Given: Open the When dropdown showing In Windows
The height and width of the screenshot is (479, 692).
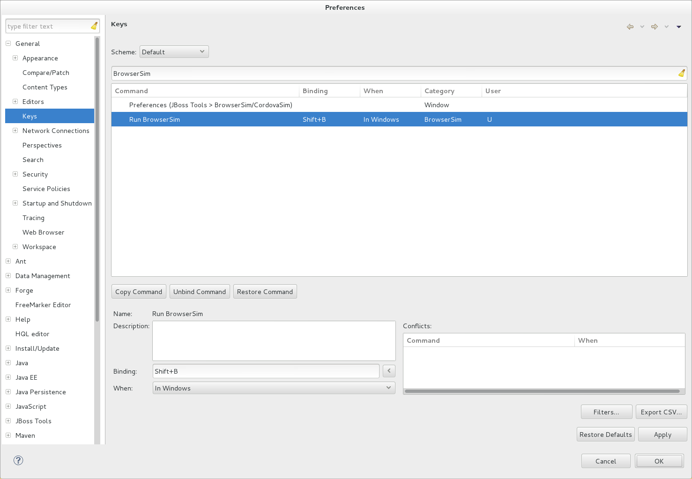Looking at the screenshot, I should pyautogui.click(x=274, y=388).
